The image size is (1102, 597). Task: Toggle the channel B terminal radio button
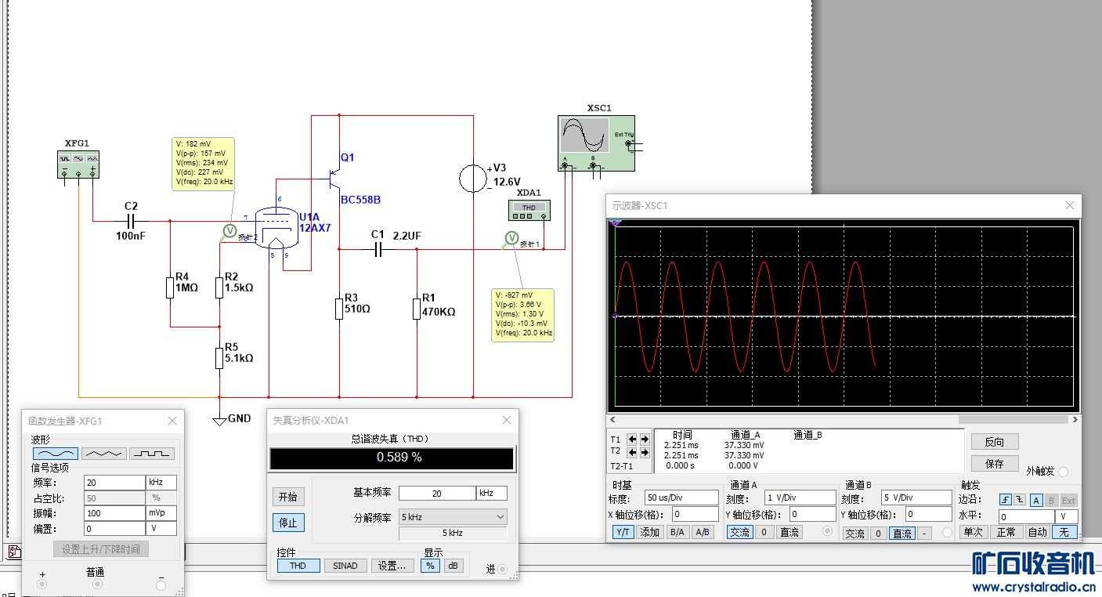(947, 532)
